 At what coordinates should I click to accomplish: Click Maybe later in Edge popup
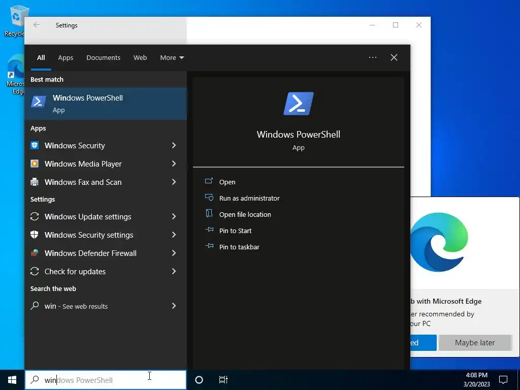tap(475, 343)
